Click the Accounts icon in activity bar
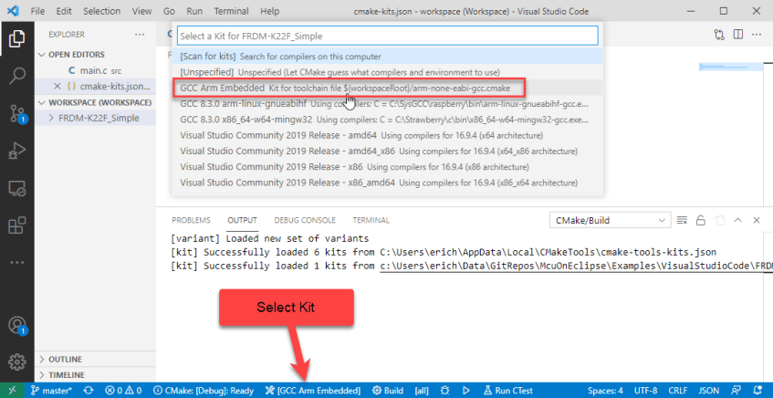Screen dimensions: 773x398 [x=16, y=326]
